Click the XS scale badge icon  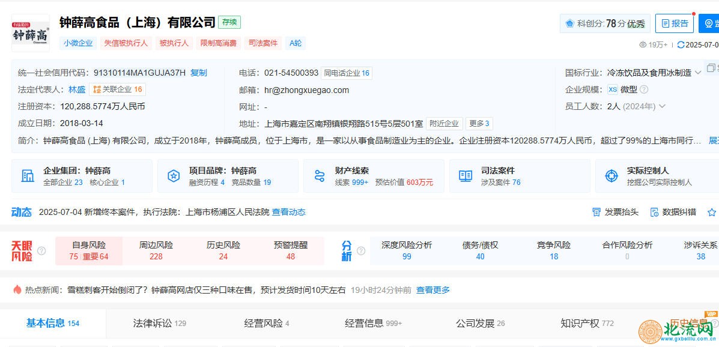click(x=613, y=89)
